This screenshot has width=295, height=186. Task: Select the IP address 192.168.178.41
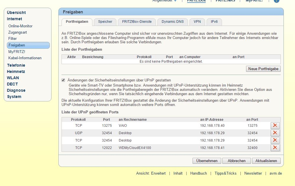212,148
